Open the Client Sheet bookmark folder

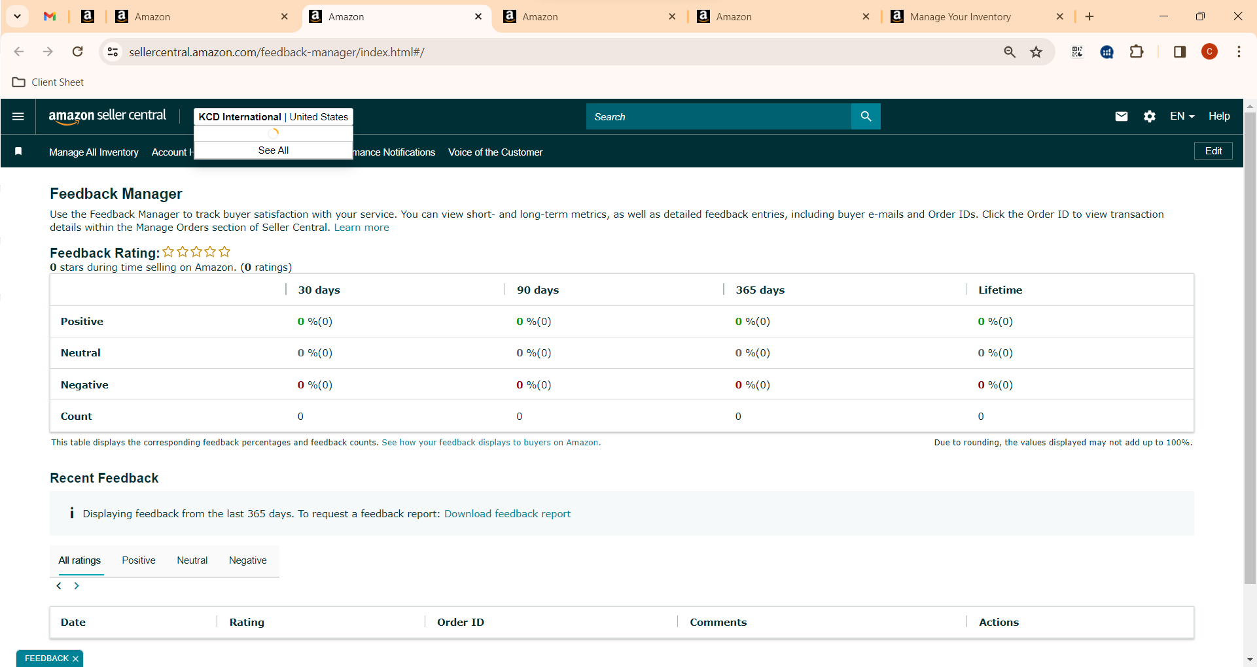(x=48, y=82)
